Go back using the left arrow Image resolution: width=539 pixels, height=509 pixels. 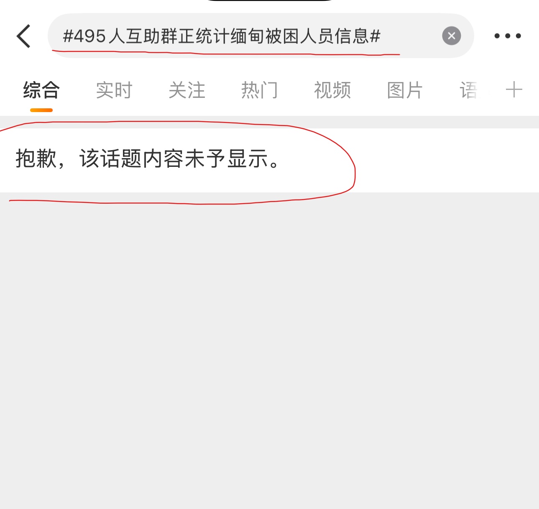pyautogui.click(x=24, y=36)
